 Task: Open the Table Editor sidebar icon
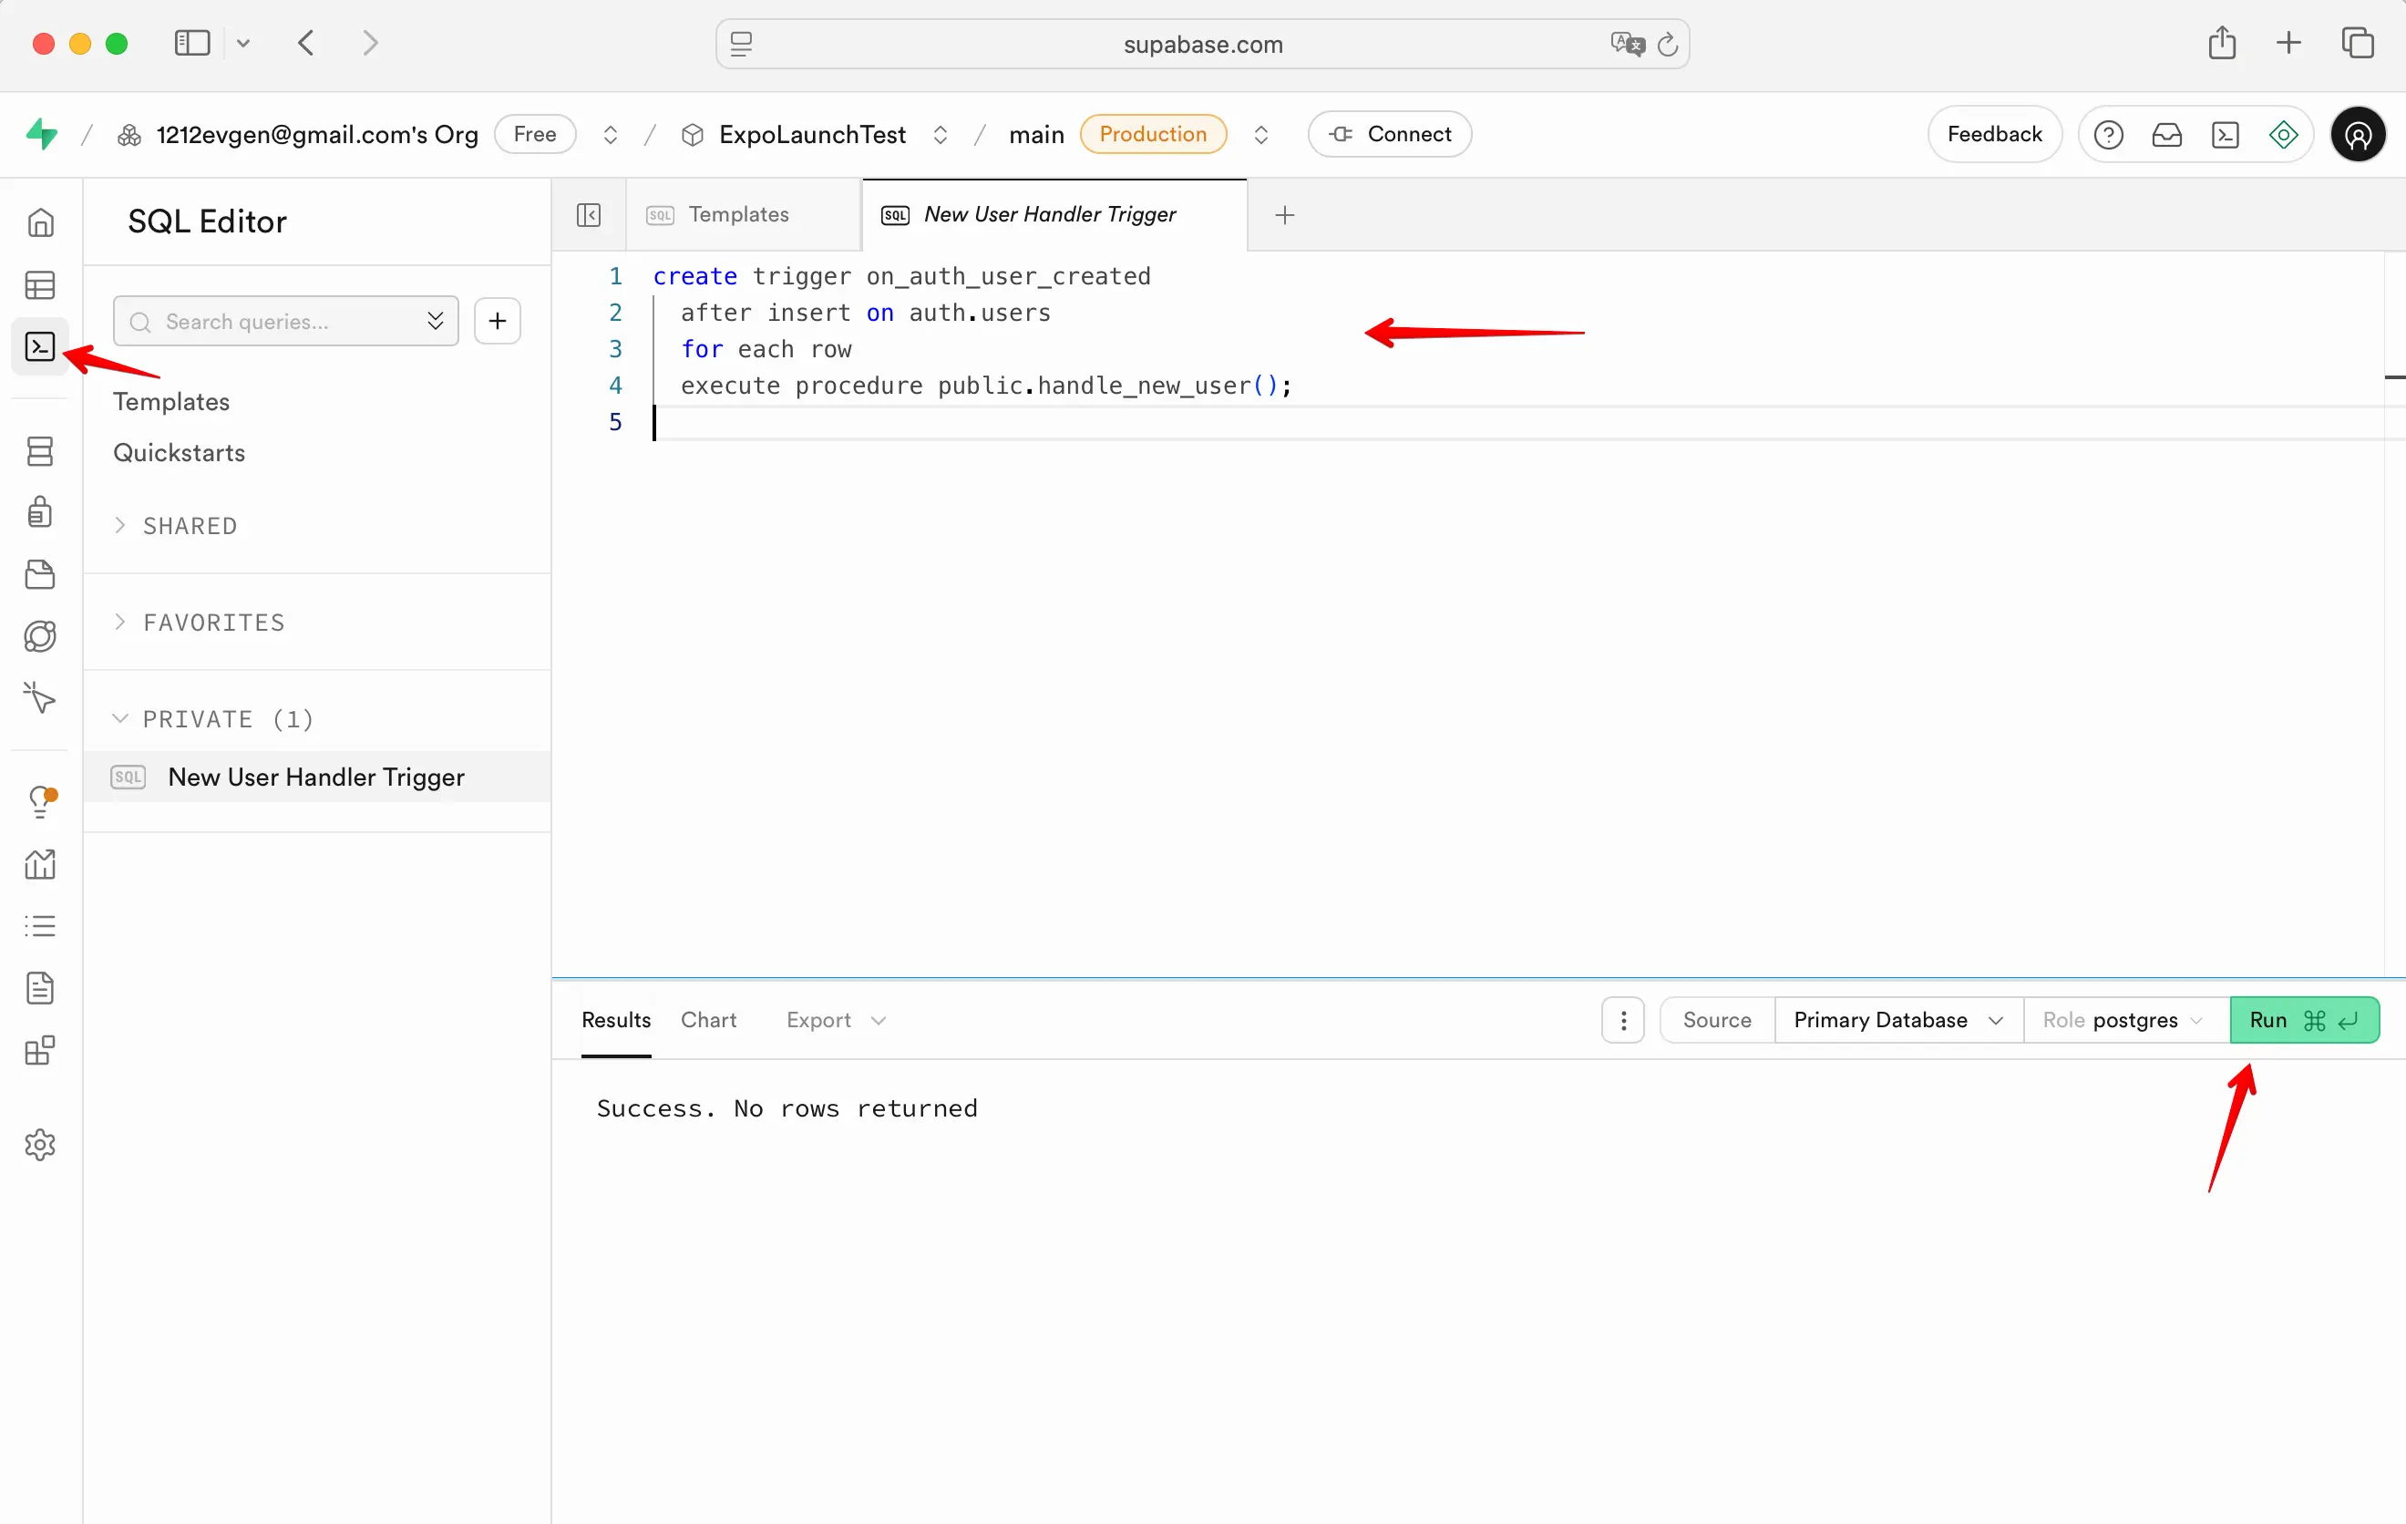click(x=40, y=284)
